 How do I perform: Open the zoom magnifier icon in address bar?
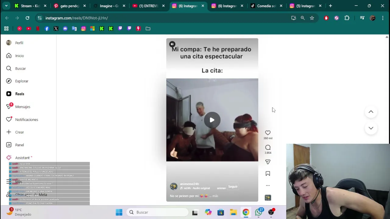click(303, 18)
